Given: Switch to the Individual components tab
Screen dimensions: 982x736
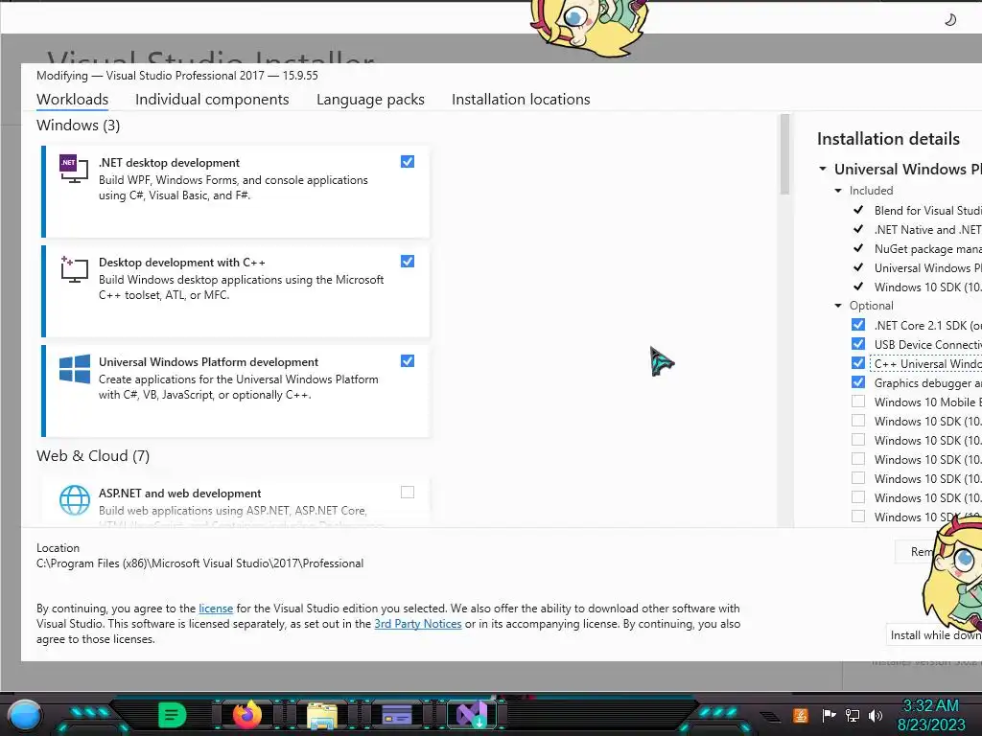Looking at the screenshot, I should tap(212, 99).
